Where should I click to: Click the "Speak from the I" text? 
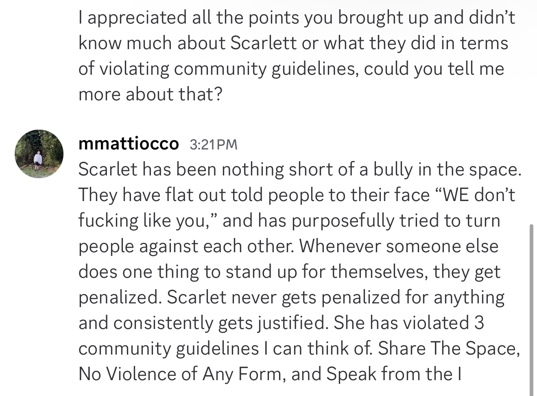(394, 374)
